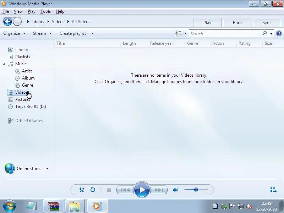The image size is (284, 213).
Task: Sort by the Rating column header
Action: pyautogui.click(x=249, y=43)
